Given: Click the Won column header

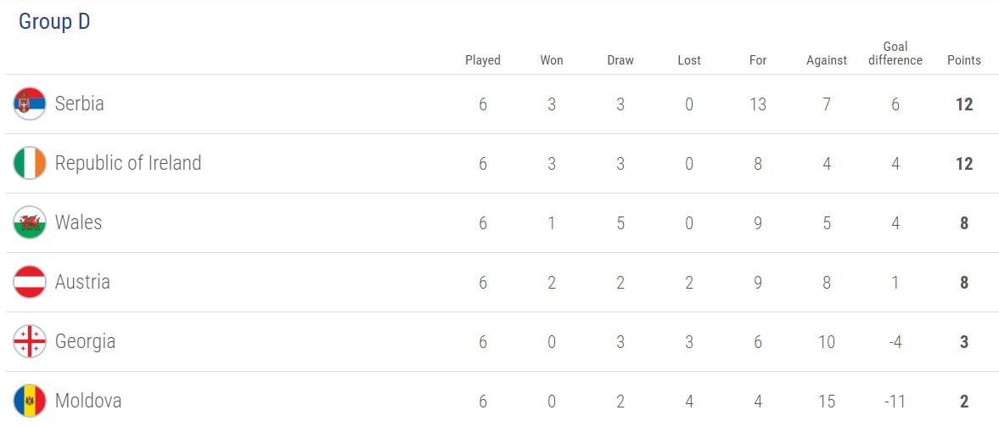Looking at the screenshot, I should [552, 60].
